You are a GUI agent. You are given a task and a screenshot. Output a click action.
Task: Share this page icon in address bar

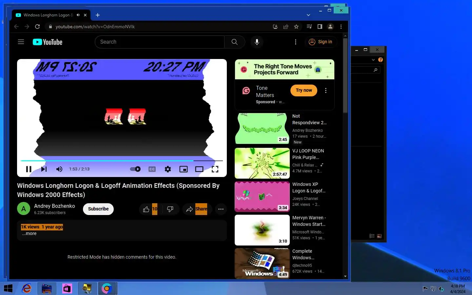pyautogui.click(x=286, y=27)
